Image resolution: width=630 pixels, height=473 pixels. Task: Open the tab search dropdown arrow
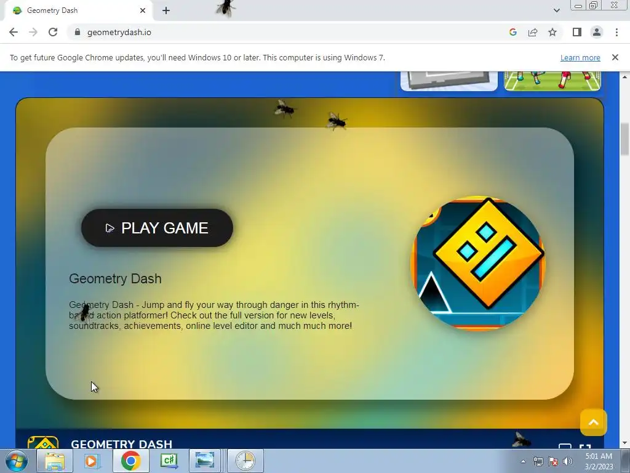556,10
